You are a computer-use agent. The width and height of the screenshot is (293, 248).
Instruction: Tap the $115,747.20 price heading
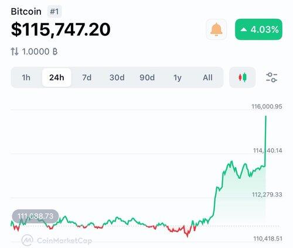click(x=61, y=29)
